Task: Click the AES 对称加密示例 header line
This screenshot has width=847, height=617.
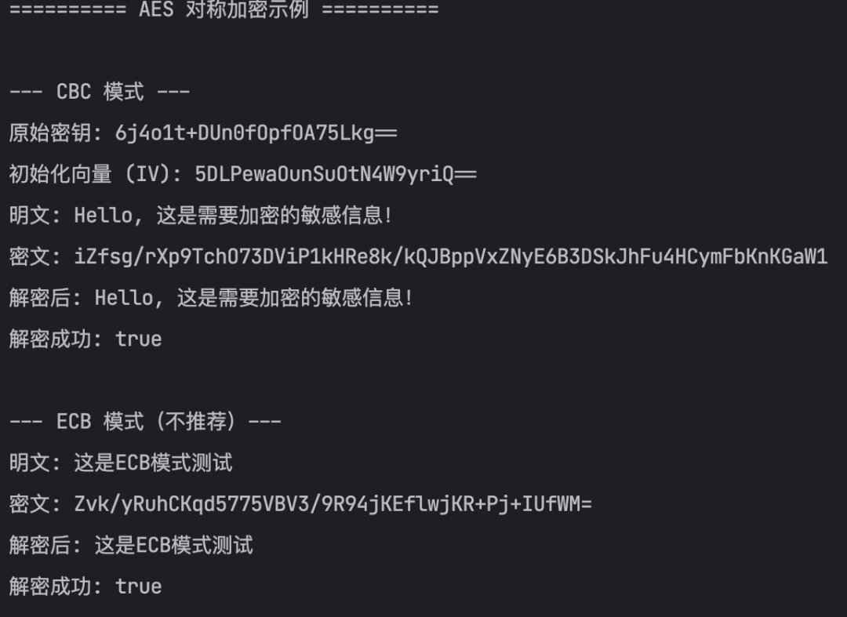Action: tap(224, 9)
